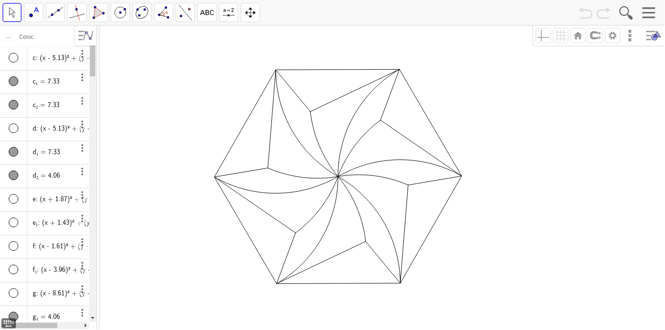Select the Text tool

click(206, 12)
